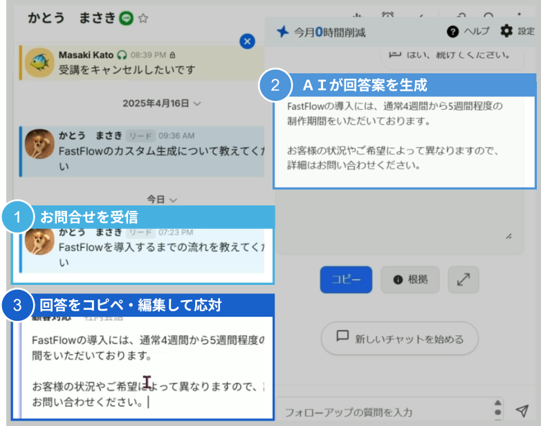
Task: Start a new chat with 新しいチャットを始める
Action: coord(401,339)
